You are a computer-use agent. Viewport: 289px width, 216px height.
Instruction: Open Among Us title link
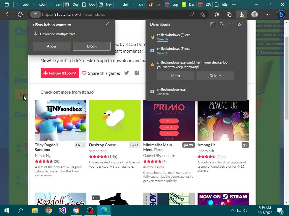tap(206, 145)
